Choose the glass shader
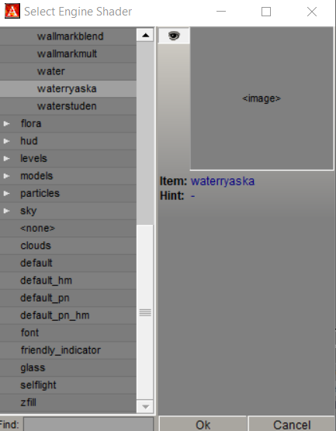This screenshot has width=336, height=431. tap(68, 367)
